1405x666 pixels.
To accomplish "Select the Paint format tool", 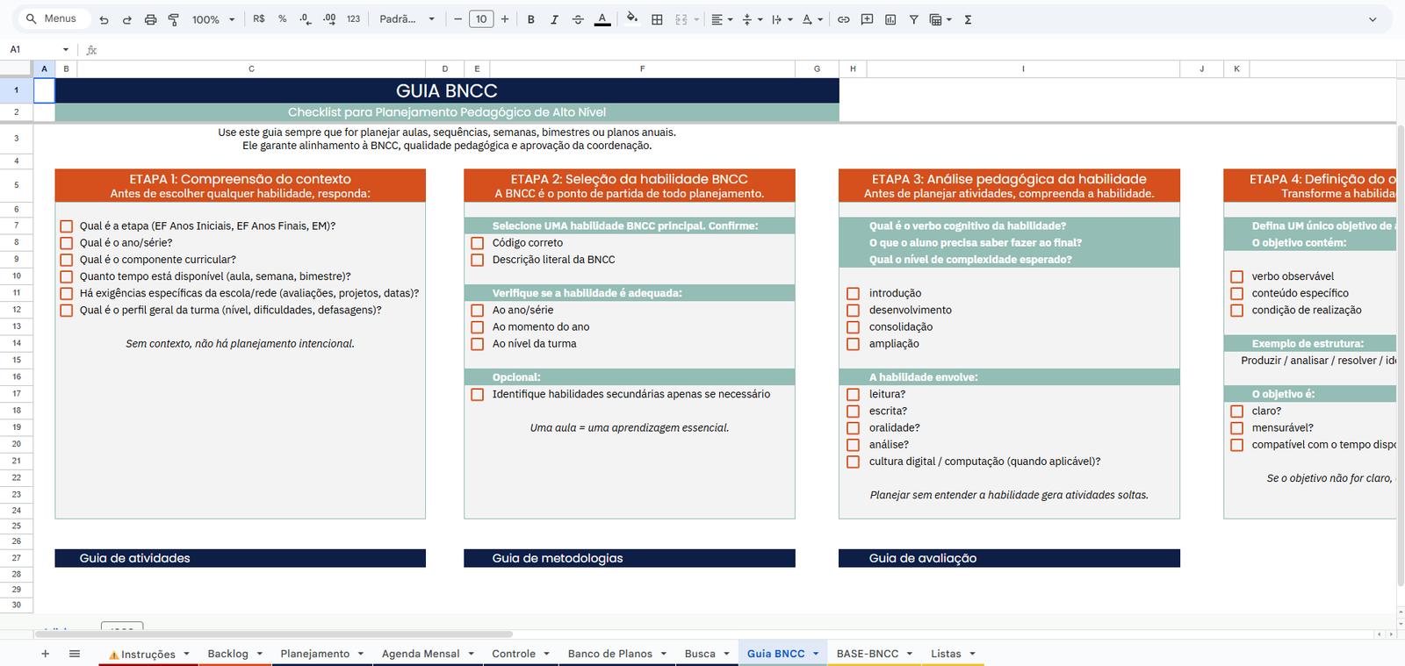I will (x=173, y=19).
